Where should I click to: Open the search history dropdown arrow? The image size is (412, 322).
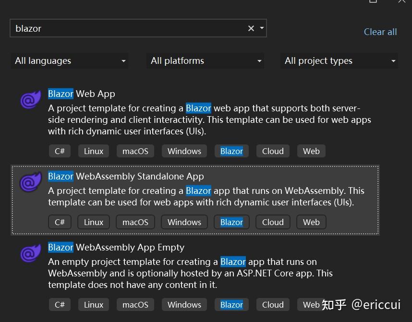pos(261,28)
